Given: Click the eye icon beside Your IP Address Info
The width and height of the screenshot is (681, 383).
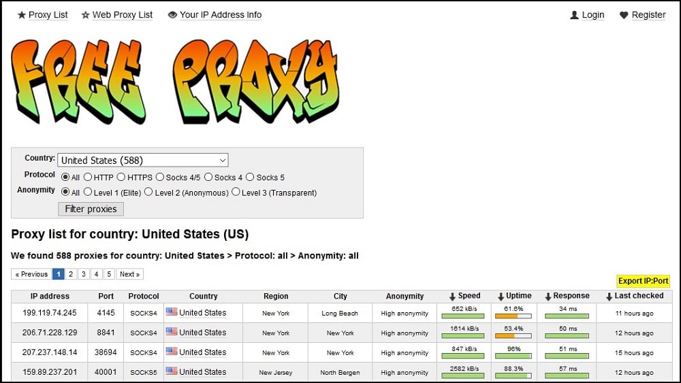Looking at the screenshot, I should [x=172, y=15].
